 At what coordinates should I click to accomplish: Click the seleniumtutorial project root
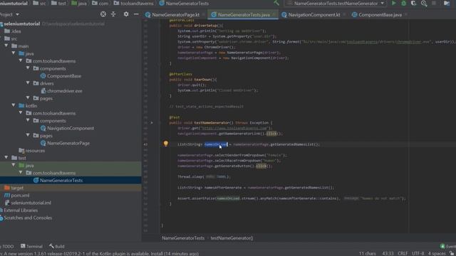pyautogui.click(x=21, y=23)
